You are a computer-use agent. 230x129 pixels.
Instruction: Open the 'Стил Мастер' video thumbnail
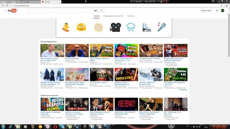pyautogui.click(x=126, y=51)
